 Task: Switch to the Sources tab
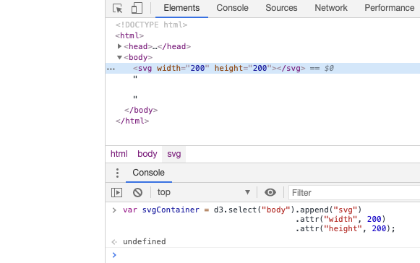coord(281,8)
